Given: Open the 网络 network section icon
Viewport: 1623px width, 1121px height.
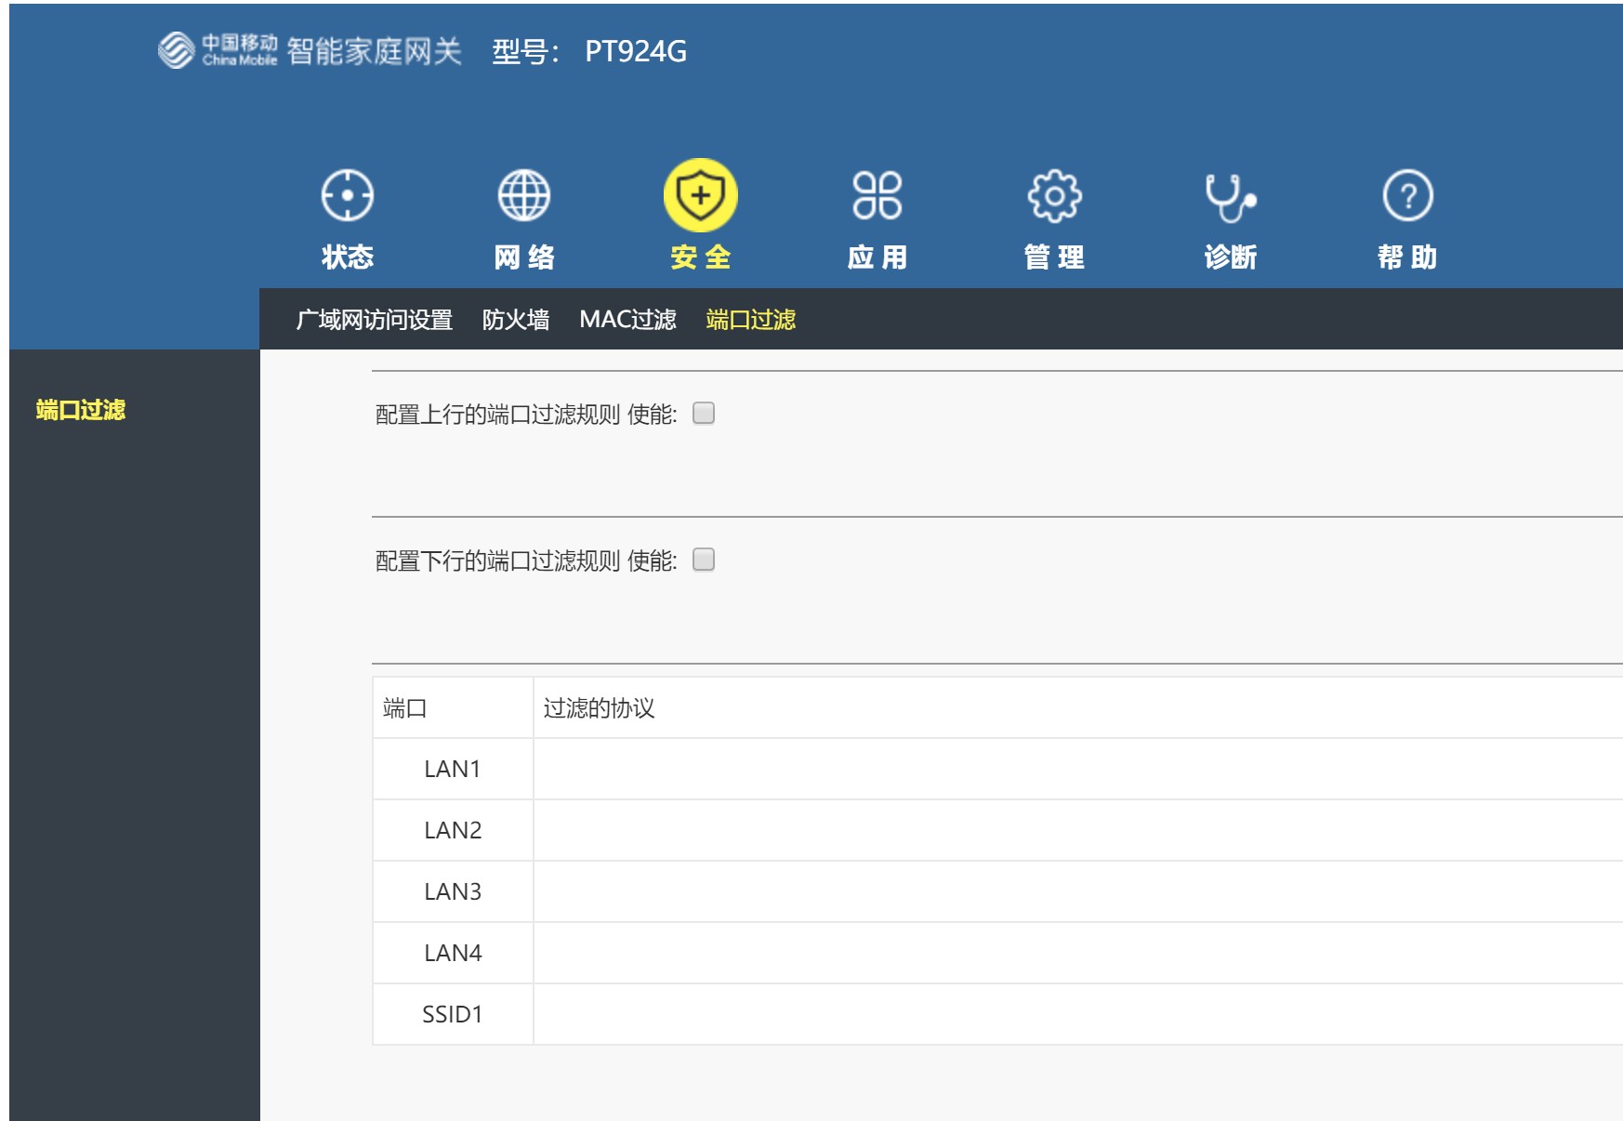Looking at the screenshot, I should [x=523, y=197].
